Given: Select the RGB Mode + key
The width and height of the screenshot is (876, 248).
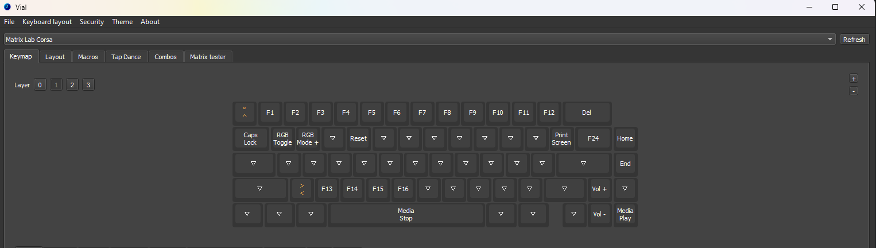Looking at the screenshot, I should tap(308, 138).
